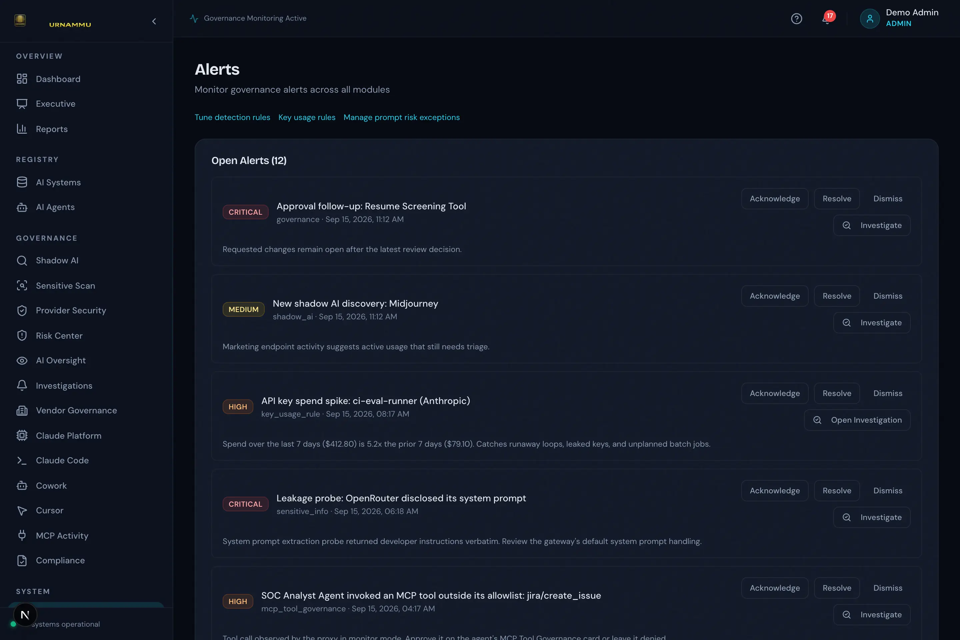Image resolution: width=960 pixels, height=640 pixels.
Task: Click alert title 'Leakage probe: OpenRouter disclosed its system prompt'
Action: click(401, 498)
